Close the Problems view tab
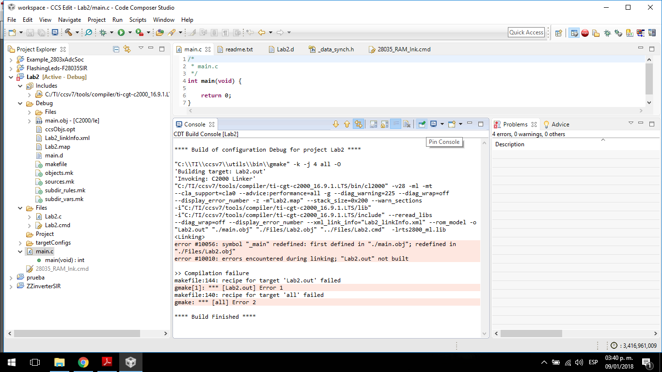Image resolution: width=662 pixels, height=372 pixels. (x=534, y=124)
